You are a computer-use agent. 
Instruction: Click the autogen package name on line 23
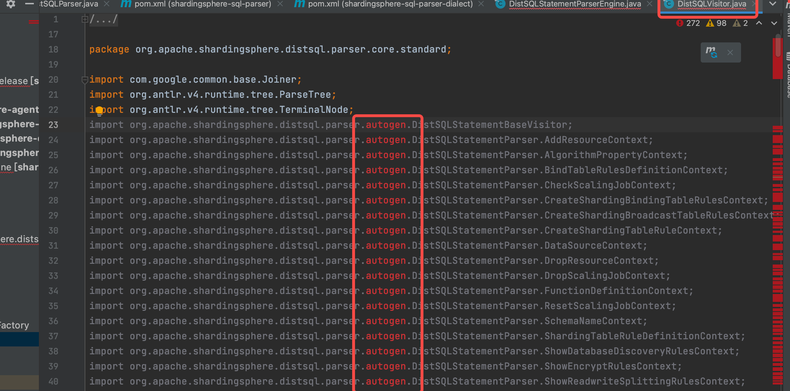386,125
